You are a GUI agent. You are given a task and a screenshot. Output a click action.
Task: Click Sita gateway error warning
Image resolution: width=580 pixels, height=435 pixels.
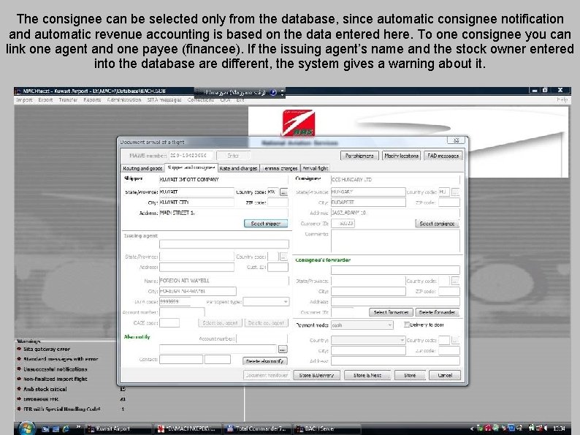pos(47,349)
